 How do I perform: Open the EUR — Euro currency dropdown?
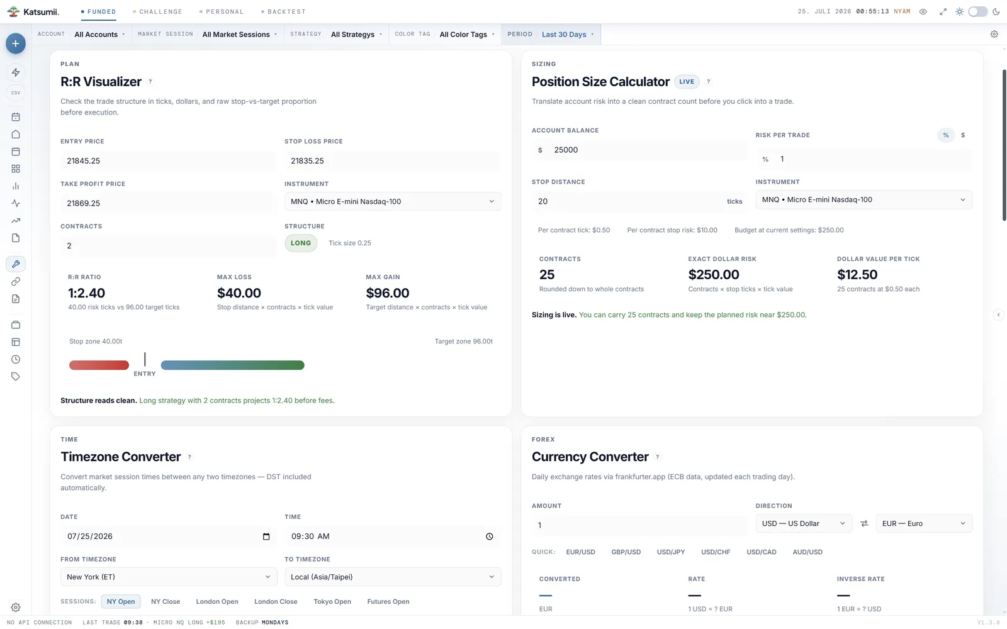pyautogui.click(x=924, y=523)
